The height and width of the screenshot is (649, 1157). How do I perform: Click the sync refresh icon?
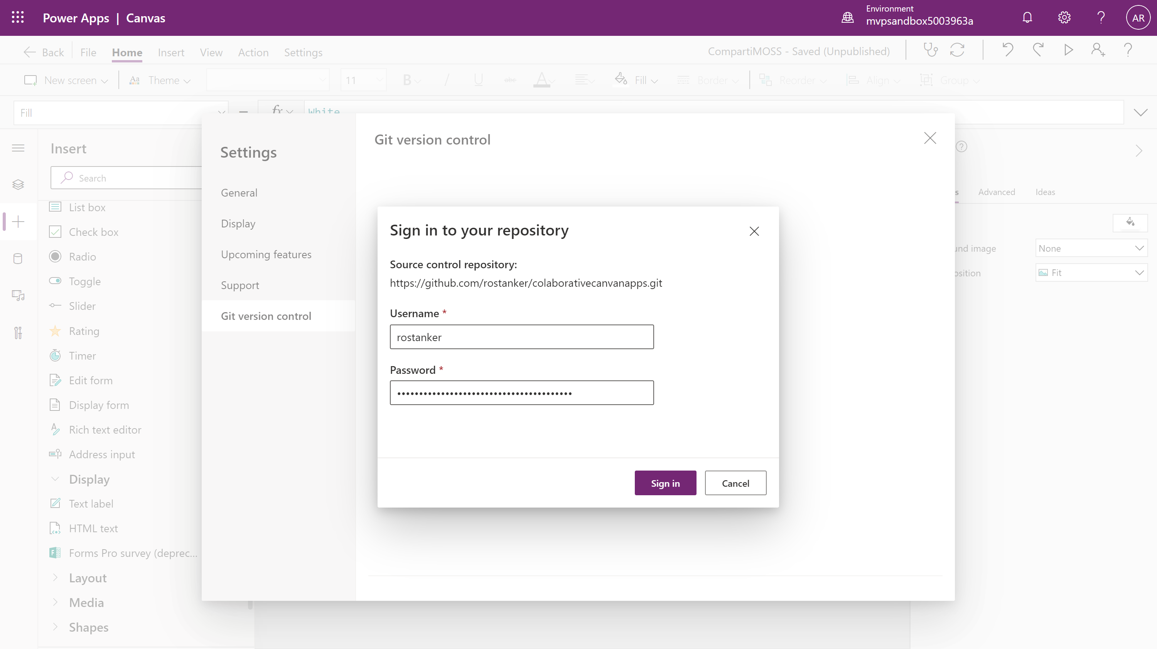pos(957,50)
